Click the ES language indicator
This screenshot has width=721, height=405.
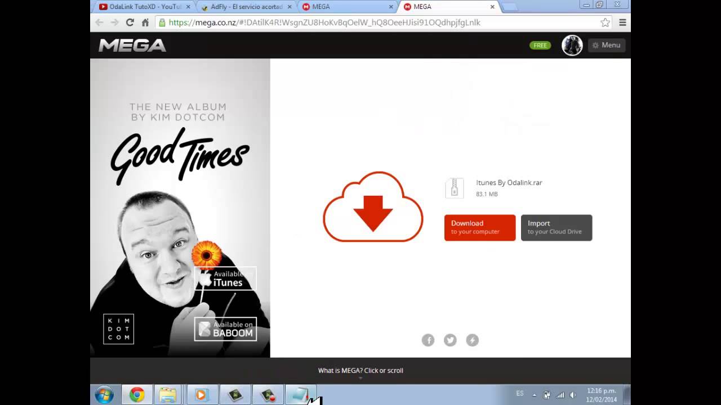point(520,394)
